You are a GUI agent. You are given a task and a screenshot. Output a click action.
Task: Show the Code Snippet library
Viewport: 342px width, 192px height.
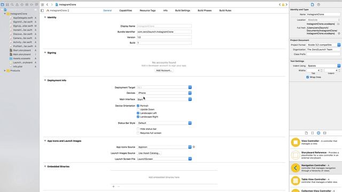(312, 133)
